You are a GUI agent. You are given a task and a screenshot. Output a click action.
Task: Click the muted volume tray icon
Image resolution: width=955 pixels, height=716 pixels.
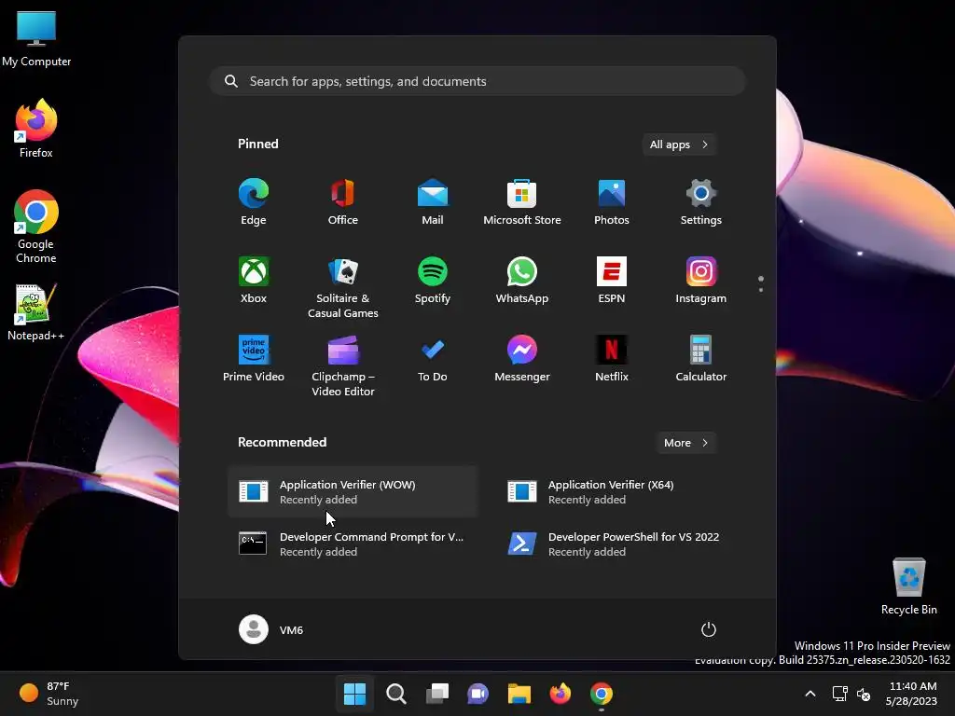(x=864, y=694)
